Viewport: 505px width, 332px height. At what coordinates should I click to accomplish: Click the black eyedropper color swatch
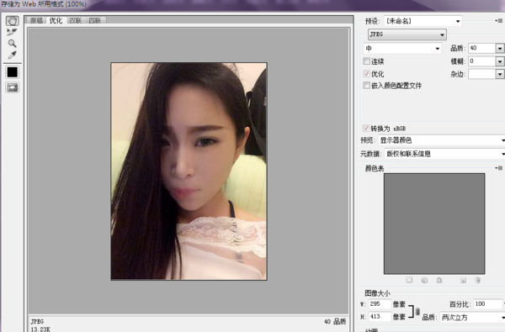pos(13,72)
